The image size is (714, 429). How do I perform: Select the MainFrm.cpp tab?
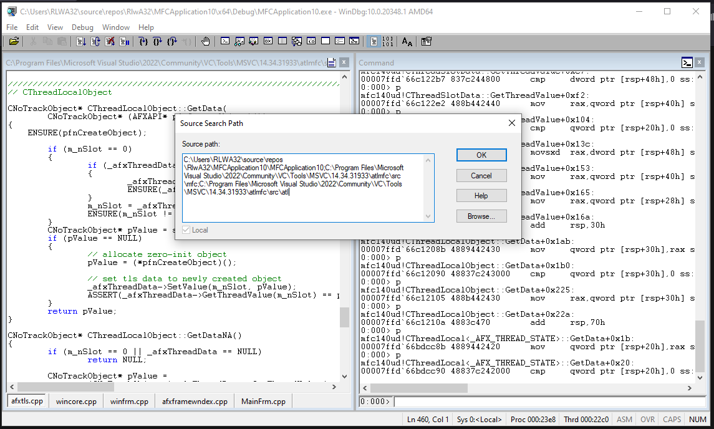263,402
